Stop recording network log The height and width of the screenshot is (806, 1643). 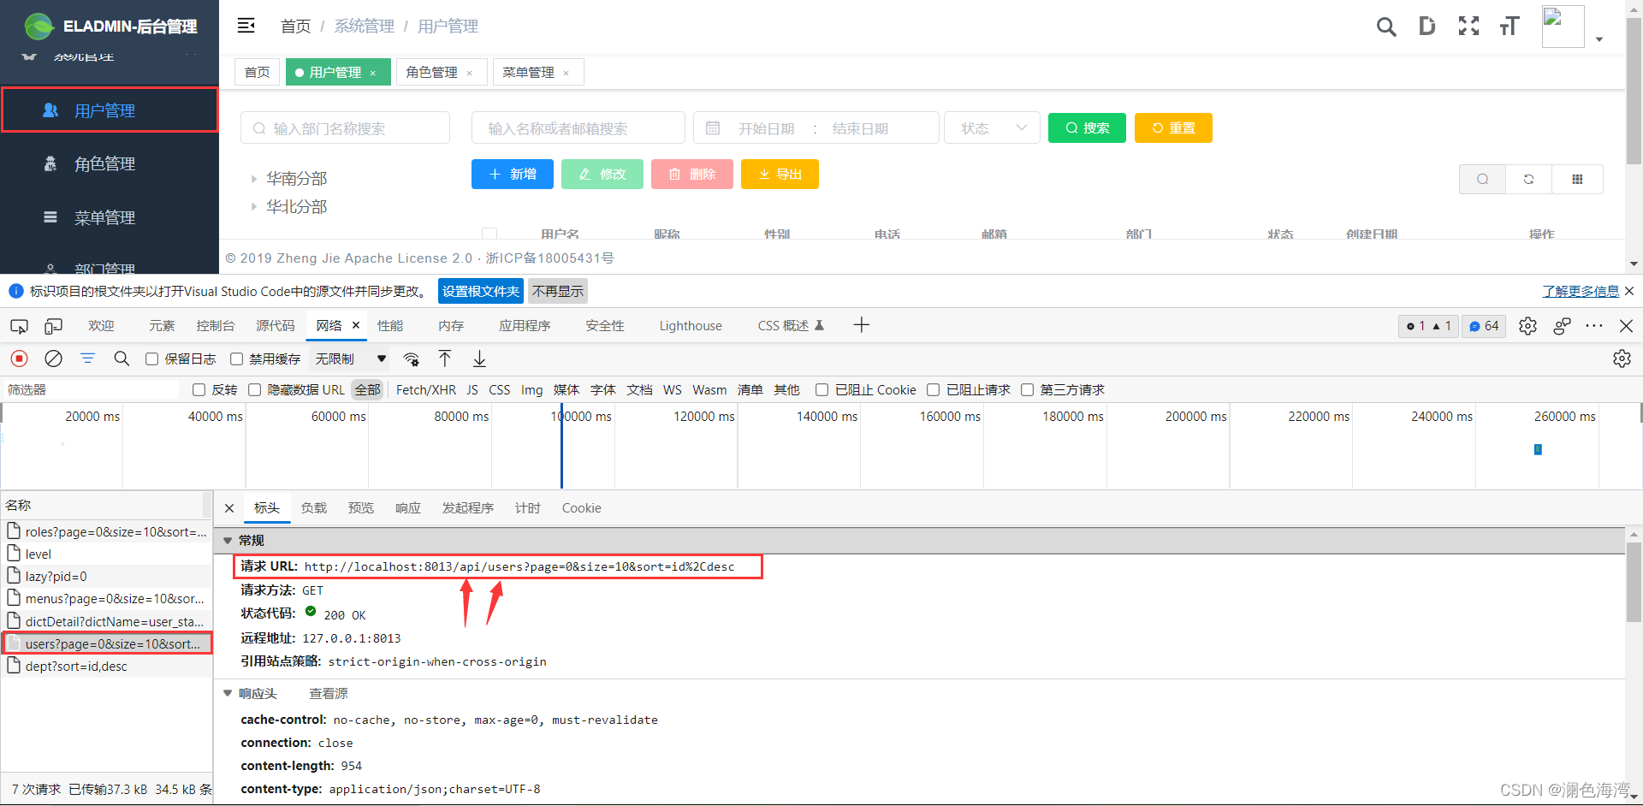click(19, 359)
